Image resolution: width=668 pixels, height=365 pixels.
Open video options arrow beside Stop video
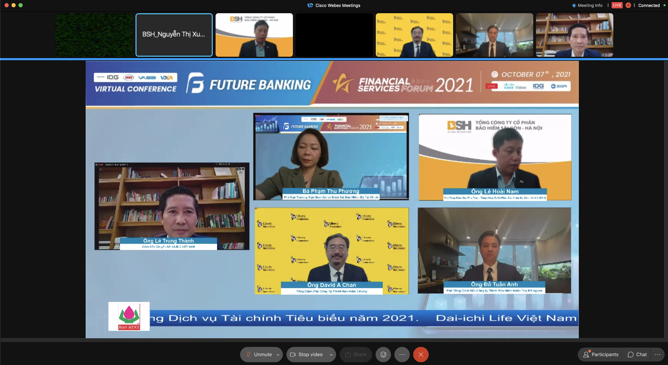tap(331, 355)
